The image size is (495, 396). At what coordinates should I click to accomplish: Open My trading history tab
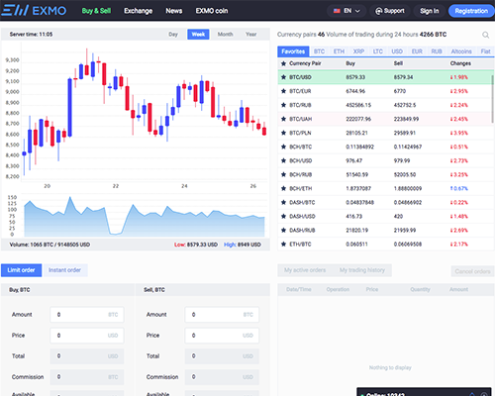pos(362,270)
